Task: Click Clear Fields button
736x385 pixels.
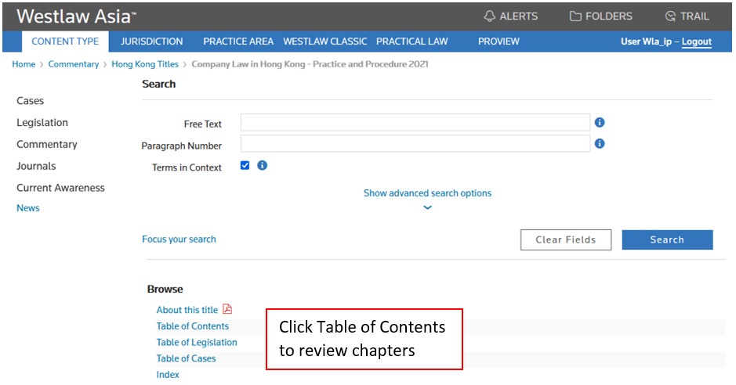Action: (x=566, y=239)
